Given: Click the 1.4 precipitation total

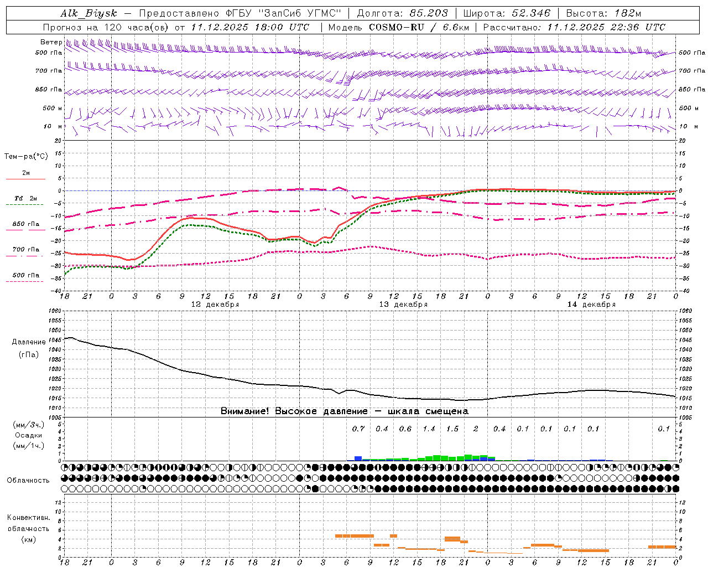Looking at the screenshot, I should coord(429,429).
